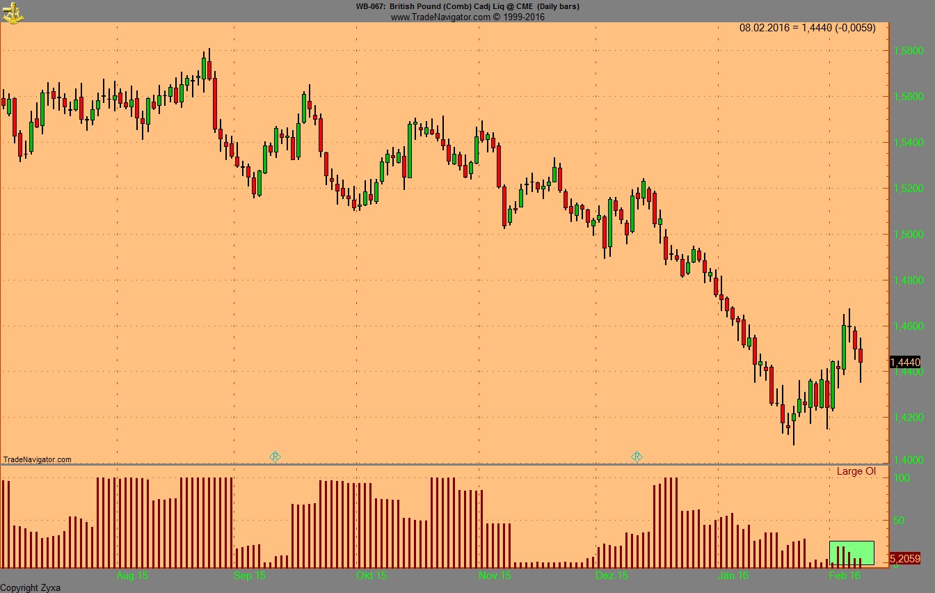This screenshot has width=935, height=593.
Task: Click the diamond marker below December candles
Action: click(x=637, y=456)
